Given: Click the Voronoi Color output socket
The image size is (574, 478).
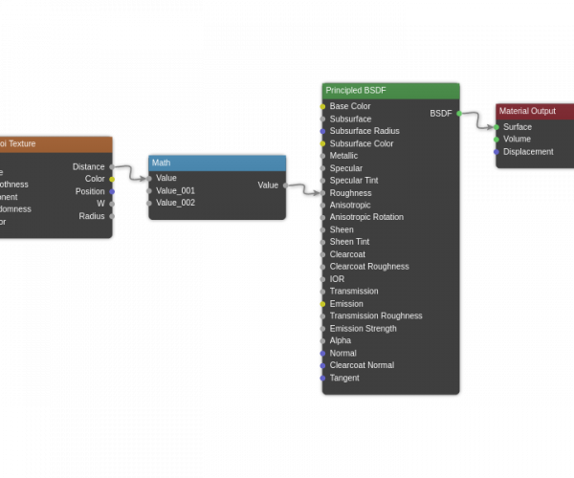Looking at the screenshot, I should pyautogui.click(x=112, y=179).
